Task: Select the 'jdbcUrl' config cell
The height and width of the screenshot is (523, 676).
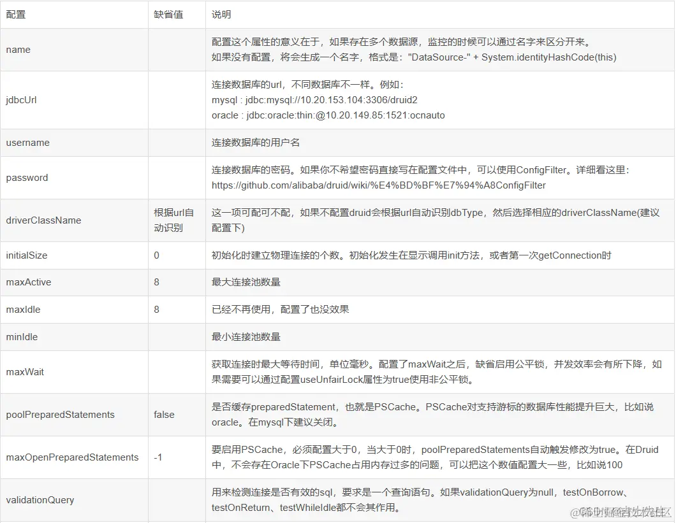Action: click(x=74, y=100)
